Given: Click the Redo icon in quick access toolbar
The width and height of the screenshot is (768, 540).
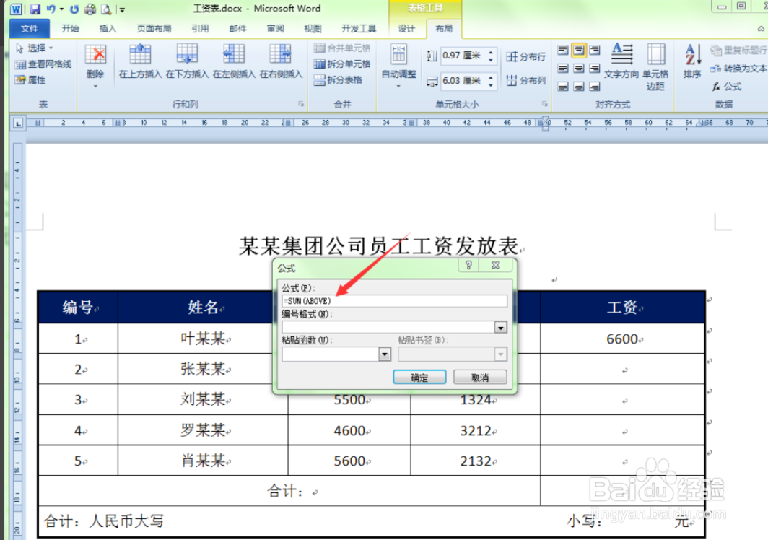Looking at the screenshot, I should pos(74,9).
